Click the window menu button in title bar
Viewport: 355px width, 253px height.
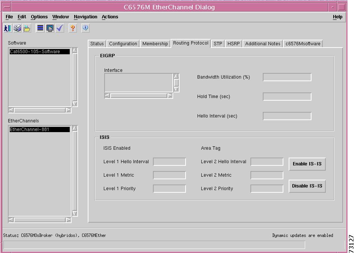click(7, 7)
